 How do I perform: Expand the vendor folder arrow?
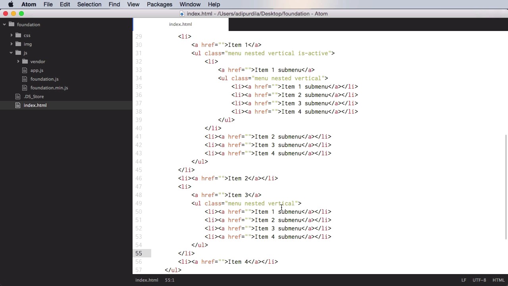18,62
